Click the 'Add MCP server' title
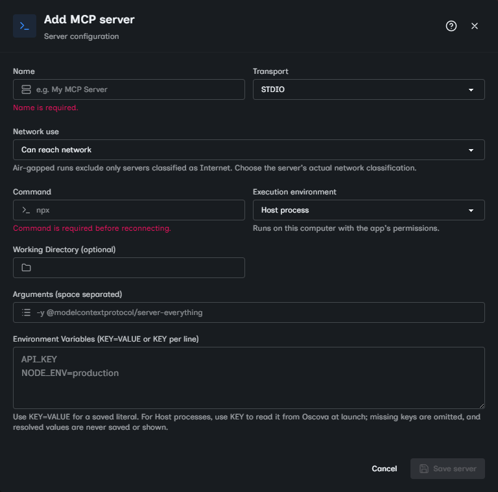The width and height of the screenshot is (498, 492). click(89, 19)
